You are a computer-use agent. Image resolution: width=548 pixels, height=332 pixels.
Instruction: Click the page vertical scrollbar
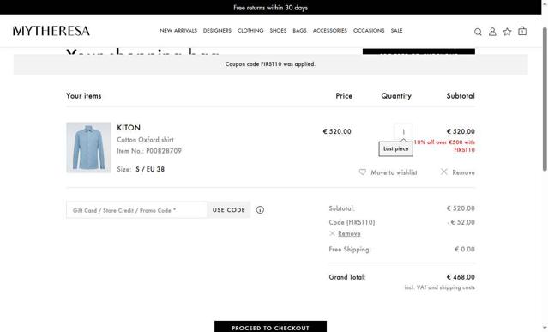click(x=545, y=100)
